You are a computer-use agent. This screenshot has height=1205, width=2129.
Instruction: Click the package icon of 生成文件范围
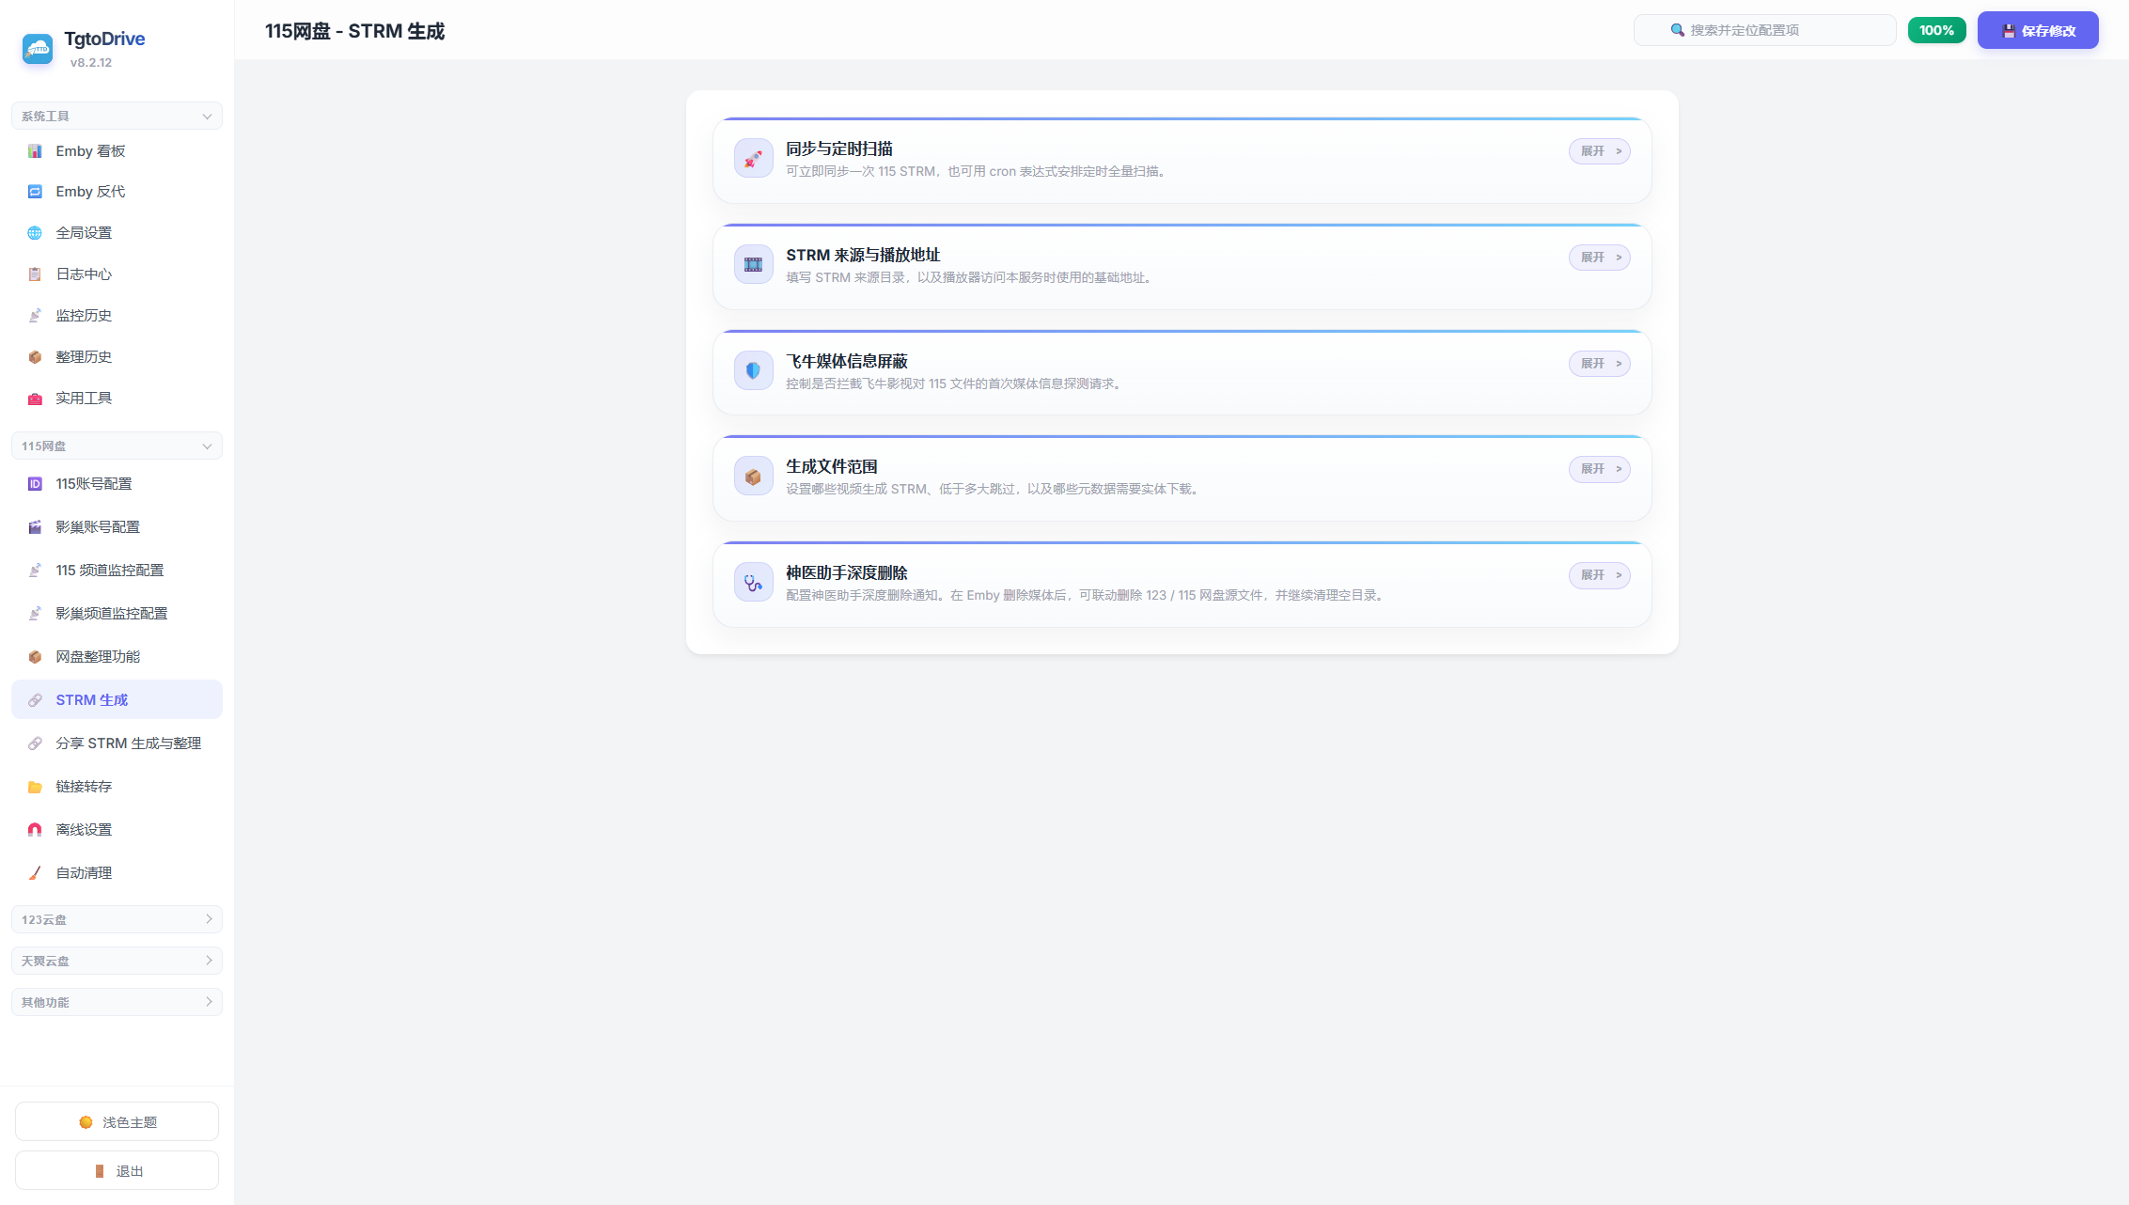tap(753, 477)
